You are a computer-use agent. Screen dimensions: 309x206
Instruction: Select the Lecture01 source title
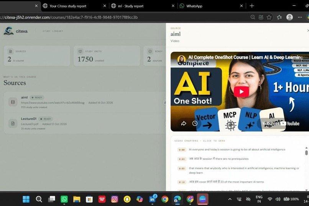pos(29,119)
